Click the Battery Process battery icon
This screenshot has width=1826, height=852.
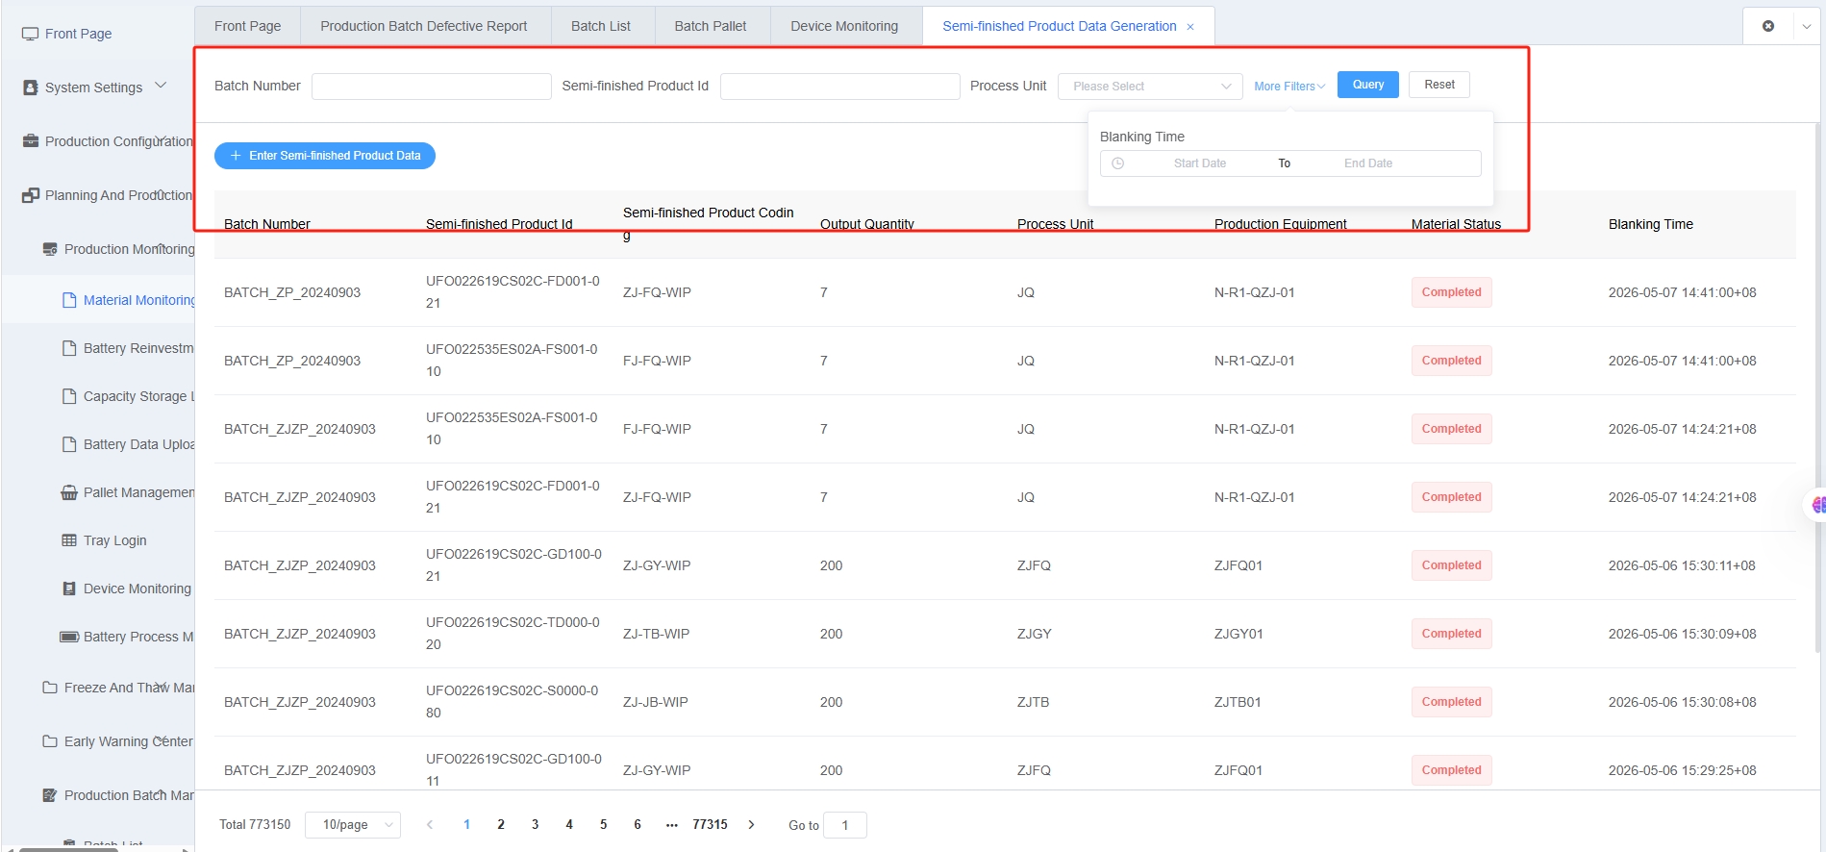(x=69, y=637)
